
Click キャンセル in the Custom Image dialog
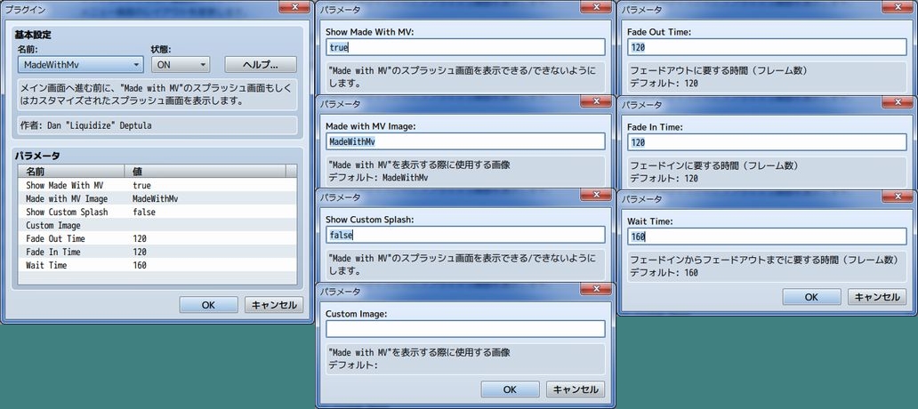[x=576, y=389]
